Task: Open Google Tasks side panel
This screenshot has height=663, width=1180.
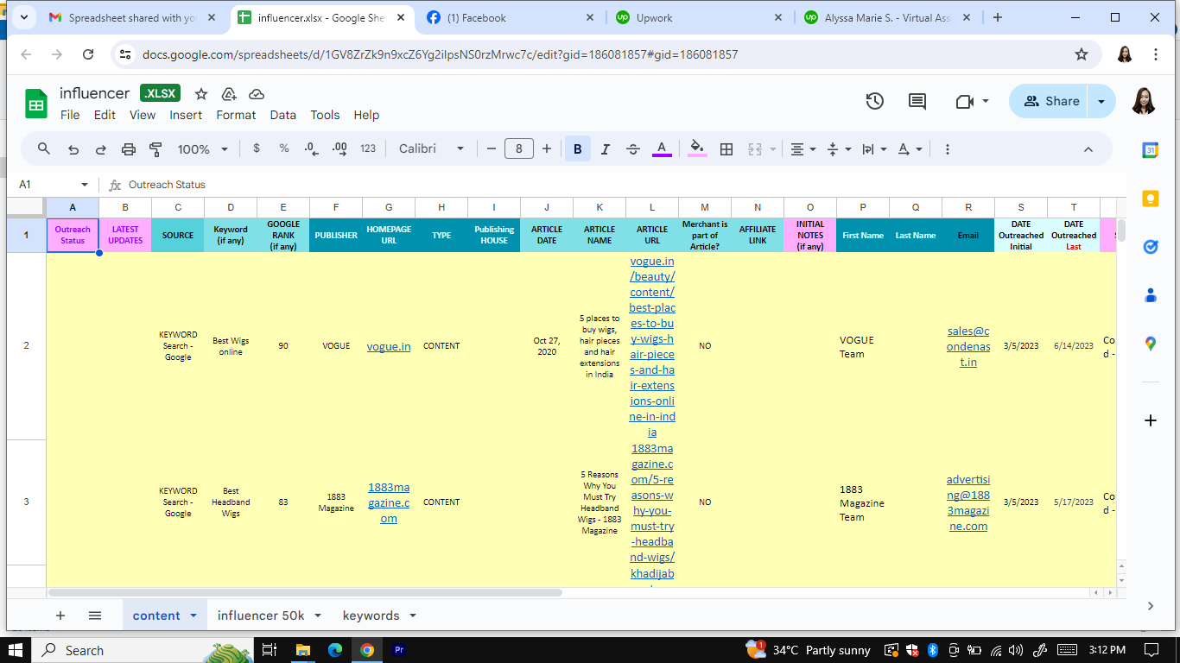Action: click(1151, 247)
